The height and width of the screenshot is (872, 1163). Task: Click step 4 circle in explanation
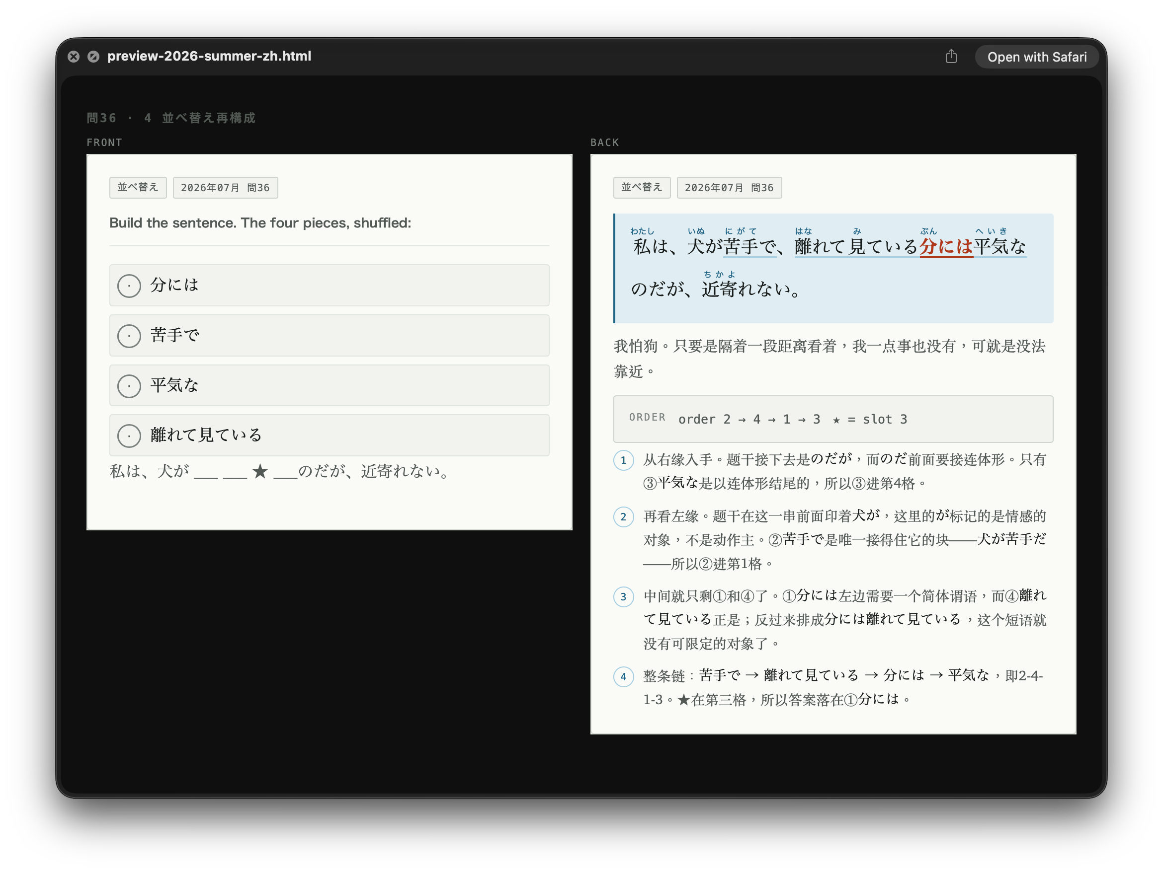click(x=623, y=676)
